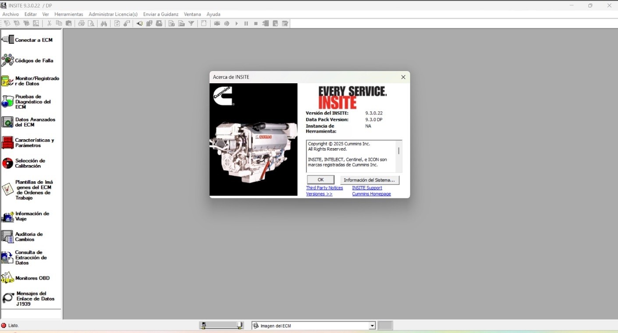Expand the Imagen del ECM dropdown arrow
This screenshot has width=618, height=333.
coord(372,326)
